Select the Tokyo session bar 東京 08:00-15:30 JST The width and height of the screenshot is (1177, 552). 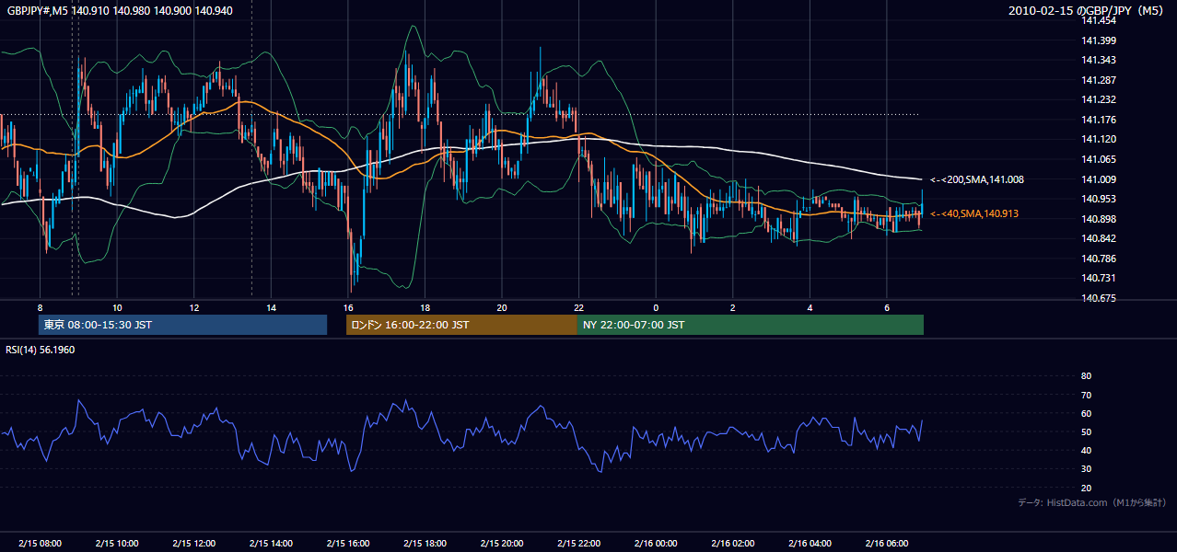(182, 325)
